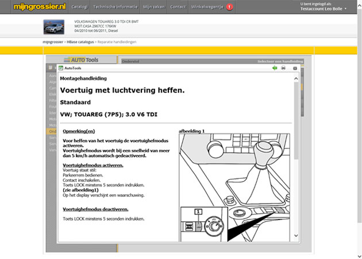The image size is (362, 259).
Task: Go to HBase catalogus breadcrumb
Action: (x=80, y=42)
